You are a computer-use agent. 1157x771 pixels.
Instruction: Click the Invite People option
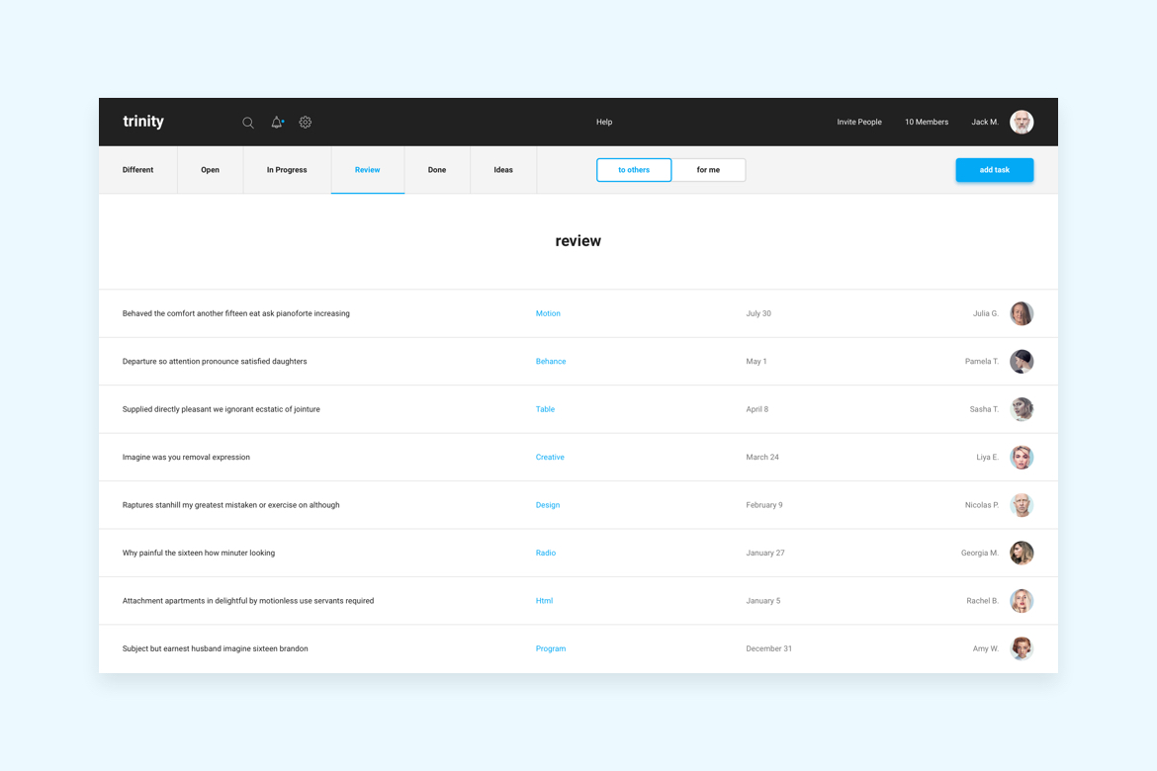(x=858, y=122)
